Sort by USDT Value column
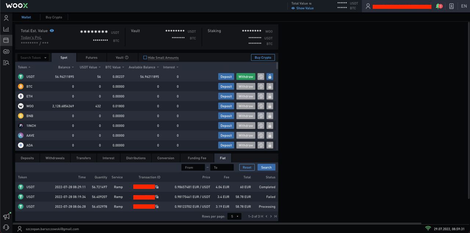This screenshot has height=233, width=470. click(90, 67)
